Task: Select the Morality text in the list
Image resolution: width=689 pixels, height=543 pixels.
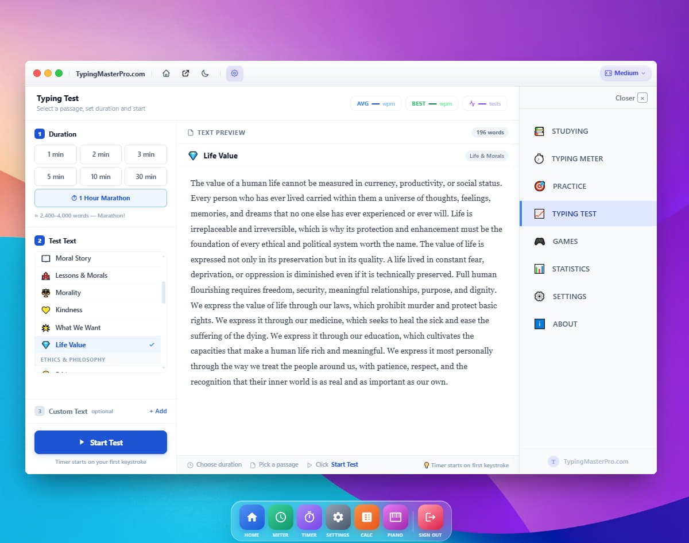Action: coord(68,293)
